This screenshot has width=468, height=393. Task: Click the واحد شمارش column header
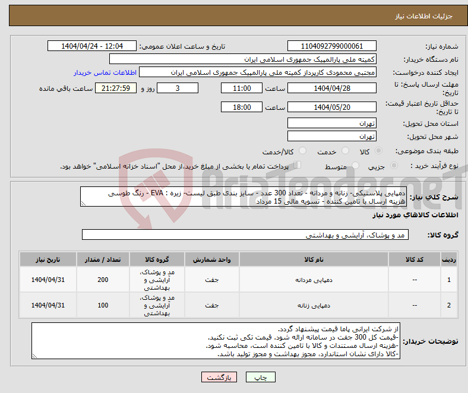point(211,259)
